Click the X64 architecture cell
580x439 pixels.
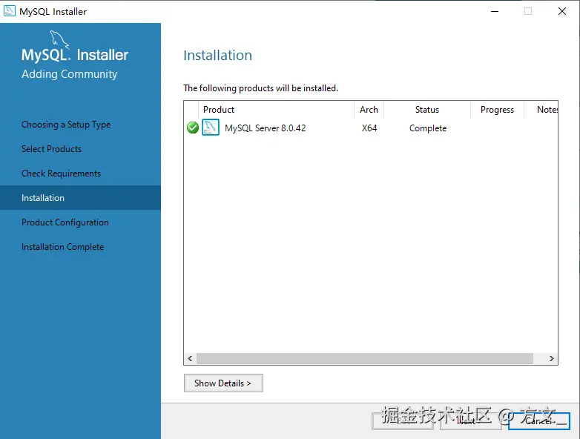[369, 128]
